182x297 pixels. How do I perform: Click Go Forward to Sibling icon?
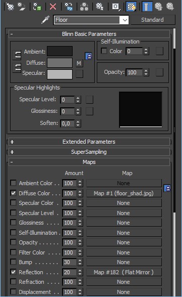[170, 7]
